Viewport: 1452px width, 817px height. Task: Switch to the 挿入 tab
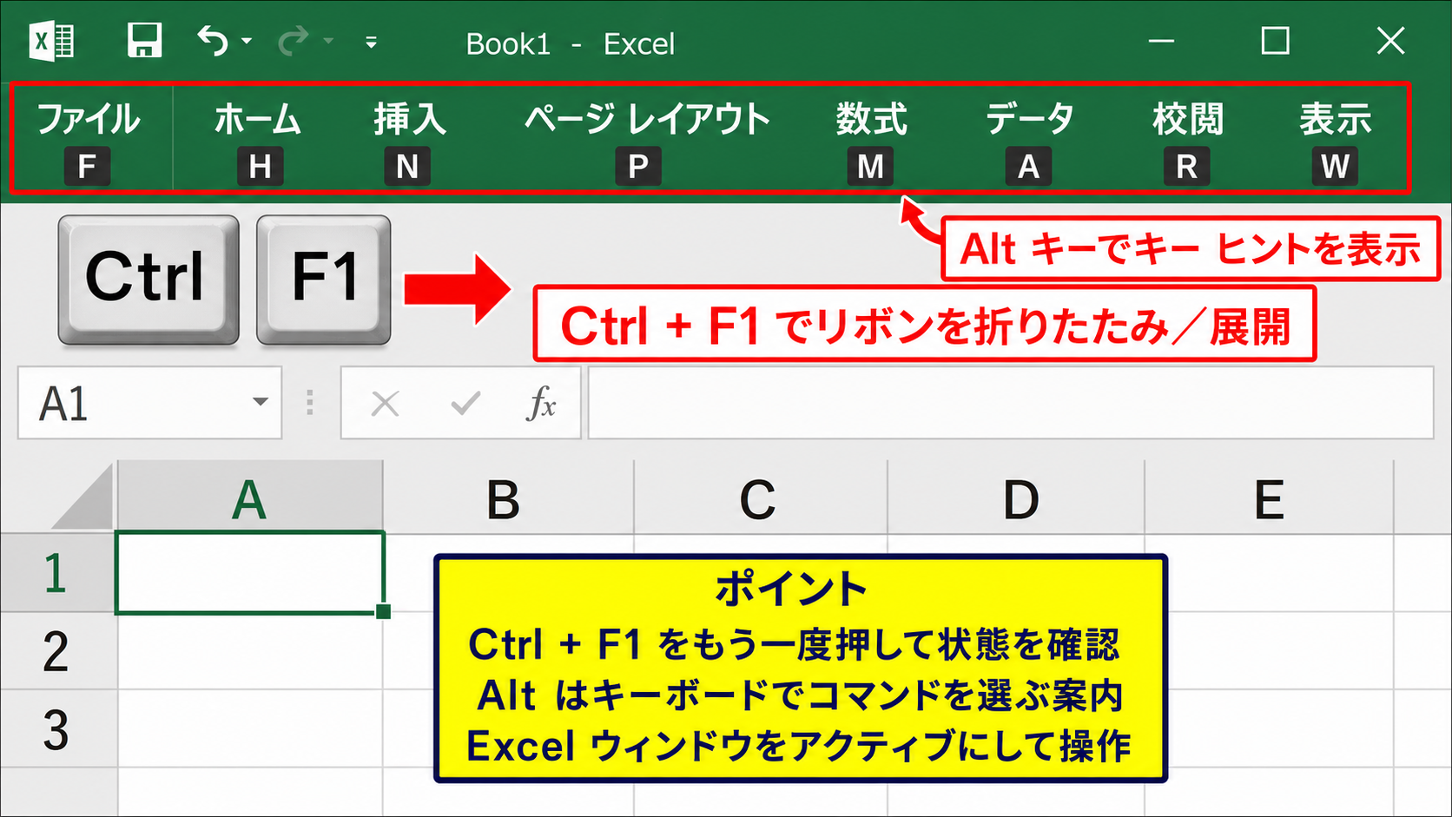pyautogui.click(x=410, y=120)
